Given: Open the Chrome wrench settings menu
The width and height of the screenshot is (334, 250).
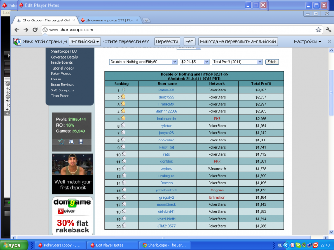Looking at the screenshot, I should pos(328,30).
